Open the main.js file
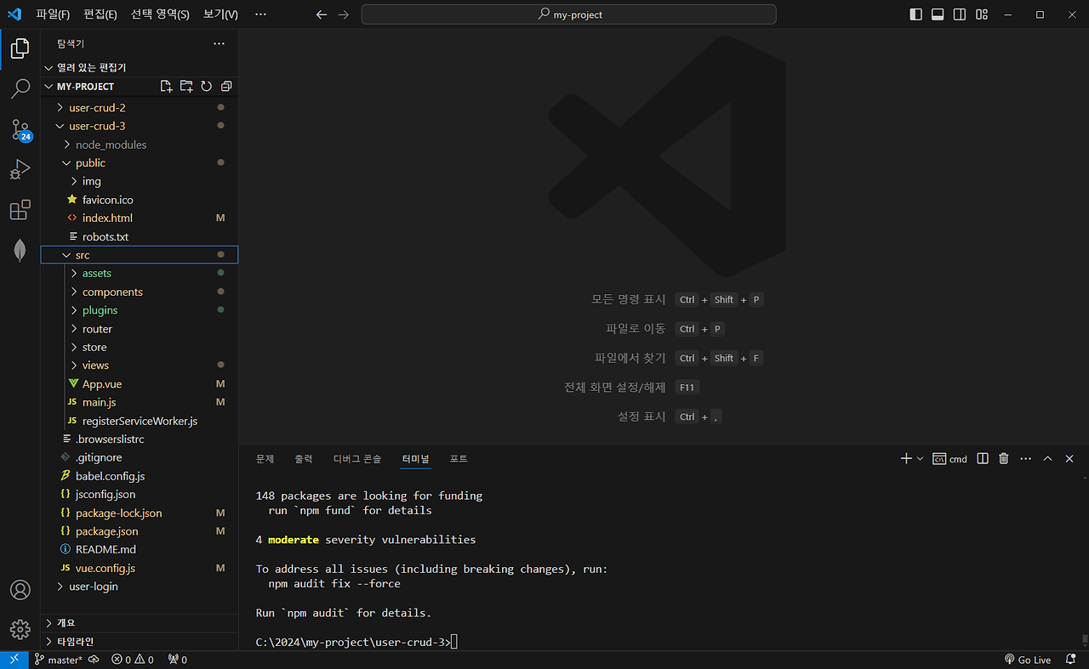The image size is (1089, 669). [x=140, y=402]
